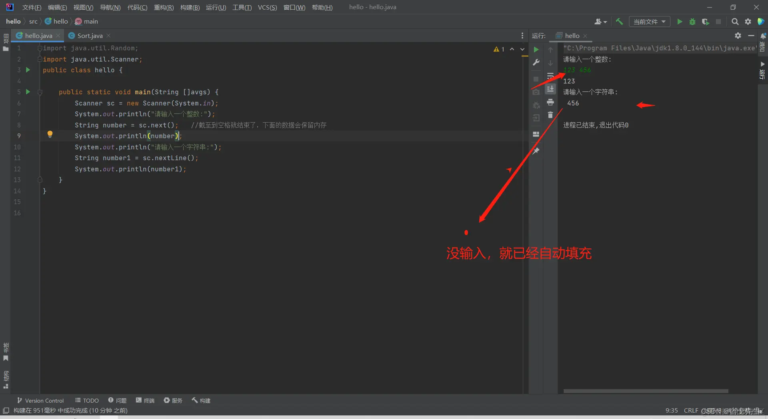Toggle tool window bars at status bar corner
Viewport: 768px width, 419px height.
point(6,411)
